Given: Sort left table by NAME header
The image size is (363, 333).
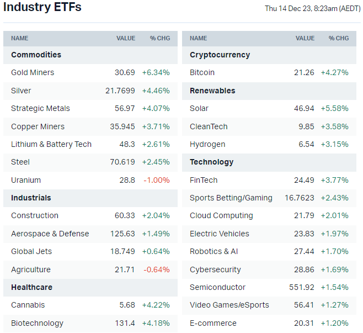Looking at the screenshot, I should (x=20, y=38).
